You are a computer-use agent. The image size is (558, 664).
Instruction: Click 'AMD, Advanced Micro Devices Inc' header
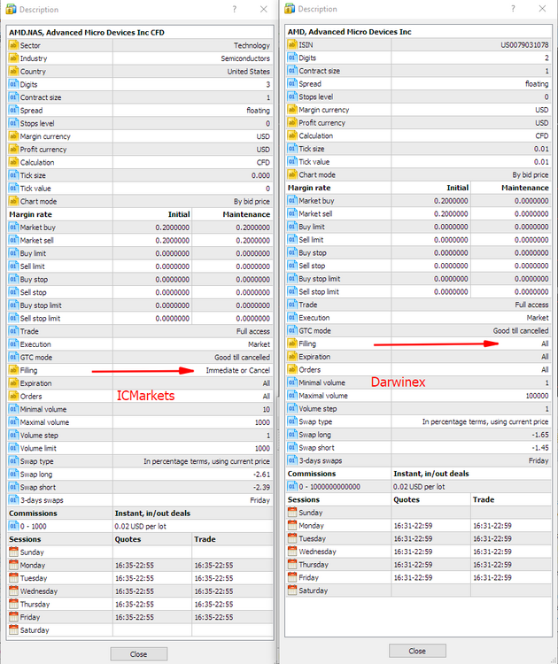(x=350, y=32)
